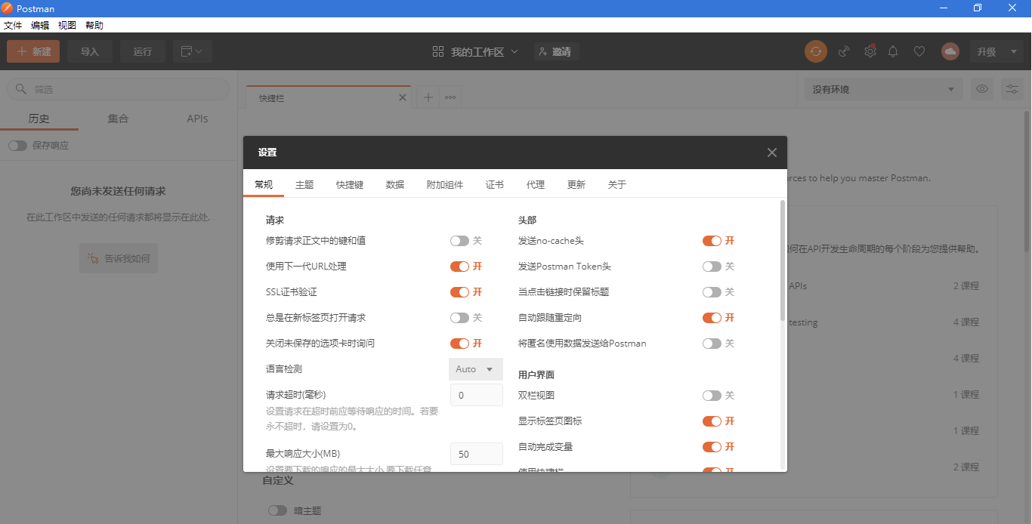This screenshot has height=524, width=1032.
Task: Open the capture requests satellite icon
Action: [845, 51]
